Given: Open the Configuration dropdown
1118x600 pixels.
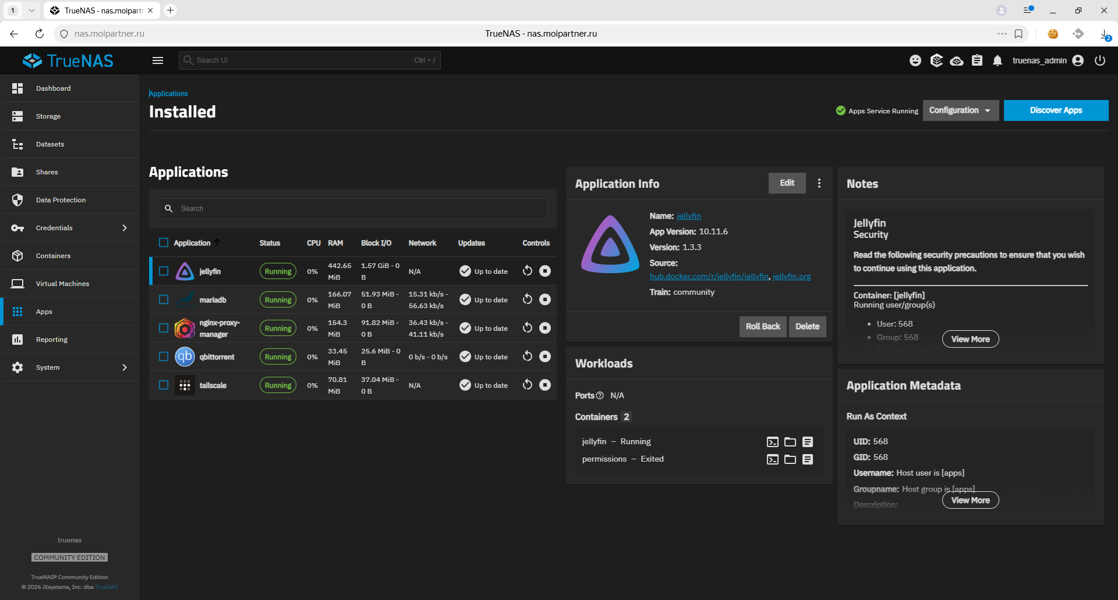Looking at the screenshot, I should [x=960, y=110].
